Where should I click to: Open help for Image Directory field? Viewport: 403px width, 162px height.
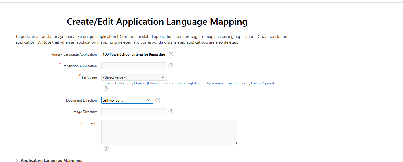coord(171,112)
